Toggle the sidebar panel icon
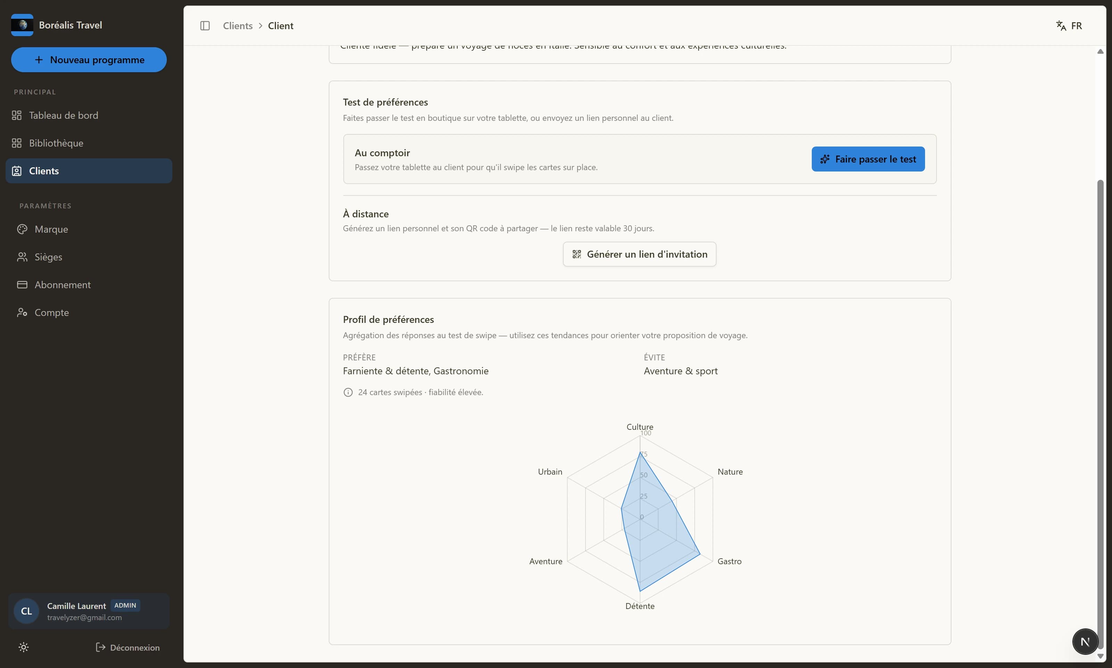Screen dimensions: 1112x668 (205, 26)
